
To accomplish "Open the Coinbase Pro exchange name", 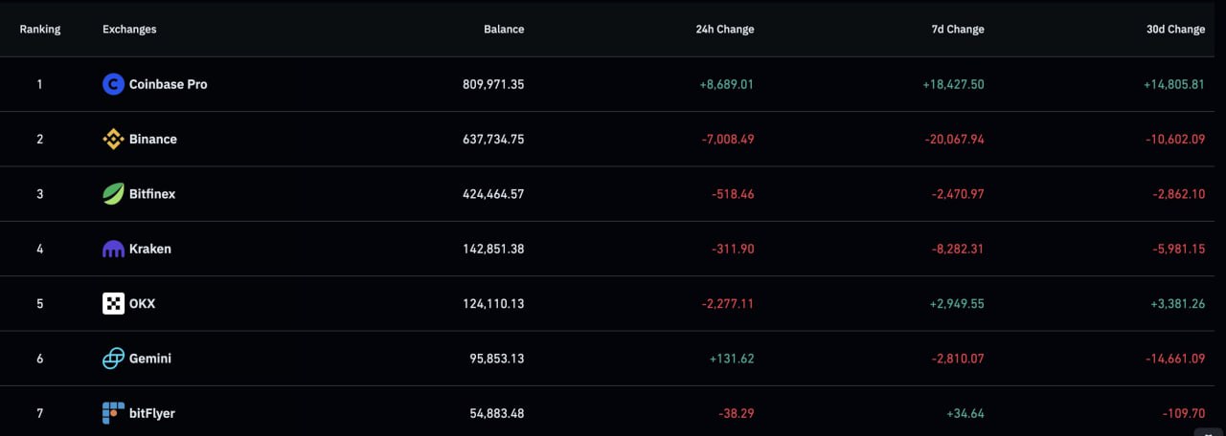I will pos(169,84).
